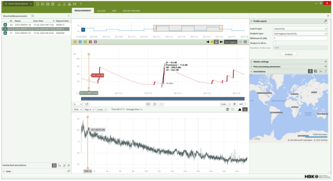Click the print icon in top toolbar
The image size is (333, 181).
click(69, 4)
